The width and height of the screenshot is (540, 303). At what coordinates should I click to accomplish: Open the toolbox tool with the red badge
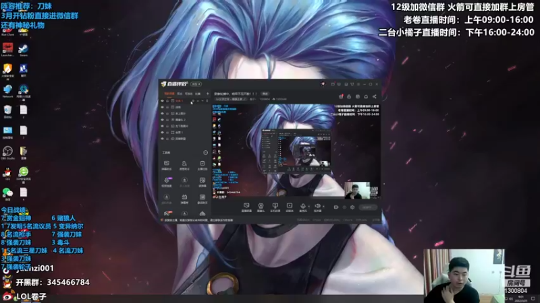[167, 213]
